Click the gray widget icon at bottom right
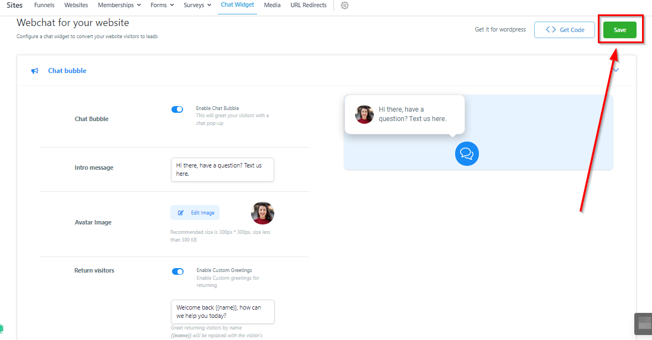The width and height of the screenshot is (652, 340). (x=643, y=324)
